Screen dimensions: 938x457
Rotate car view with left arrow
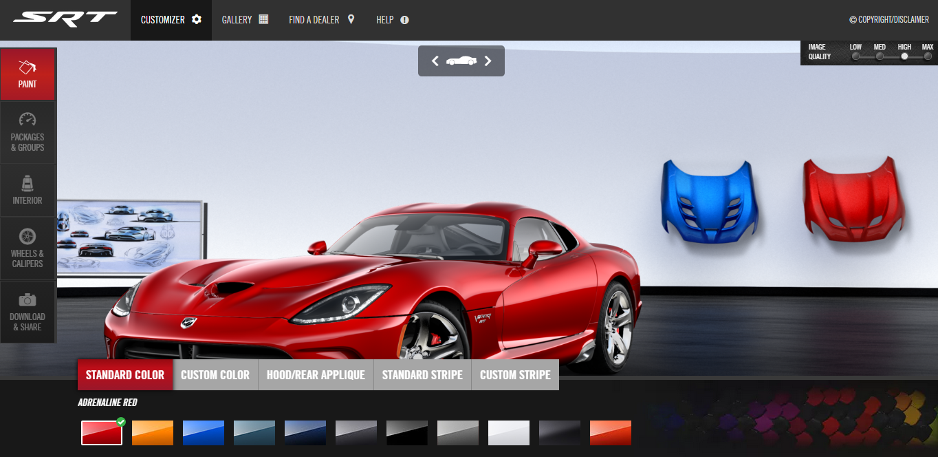435,61
